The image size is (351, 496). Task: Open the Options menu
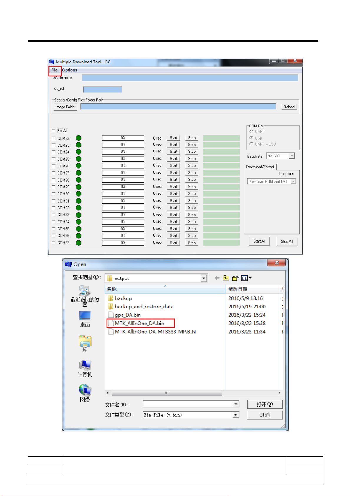click(69, 70)
